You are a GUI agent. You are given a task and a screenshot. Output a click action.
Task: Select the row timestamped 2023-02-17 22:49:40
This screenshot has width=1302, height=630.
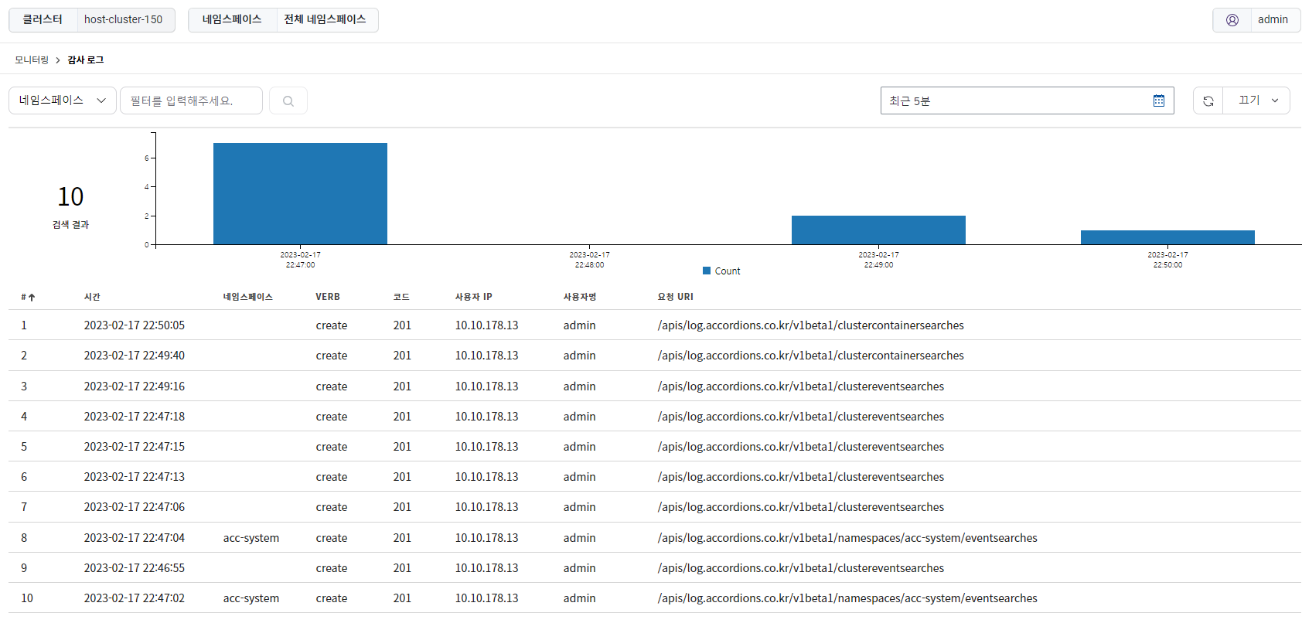pos(655,356)
